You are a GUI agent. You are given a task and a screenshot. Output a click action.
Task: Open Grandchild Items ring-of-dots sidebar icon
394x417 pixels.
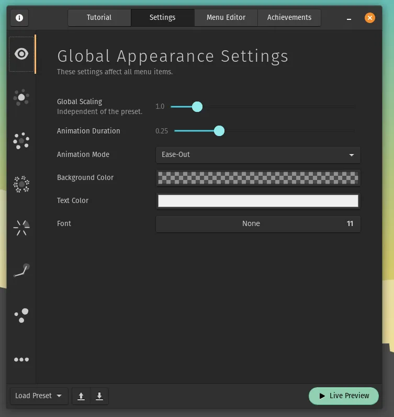click(x=21, y=184)
